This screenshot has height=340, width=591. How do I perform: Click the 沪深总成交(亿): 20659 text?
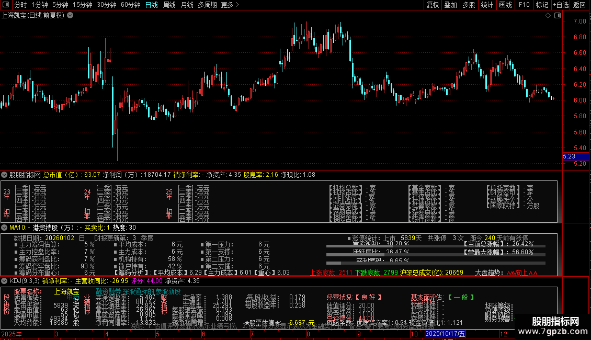coord(431,273)
